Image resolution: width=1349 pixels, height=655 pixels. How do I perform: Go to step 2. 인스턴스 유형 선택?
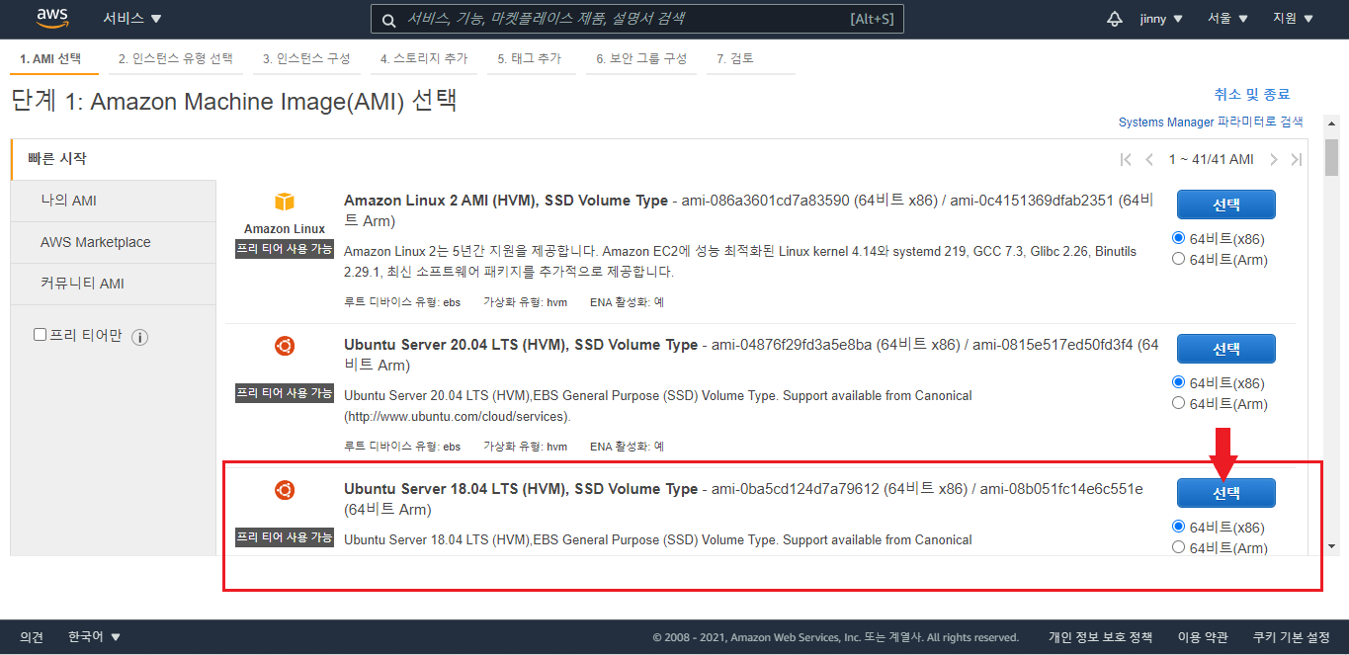click(x=175, y=58)
